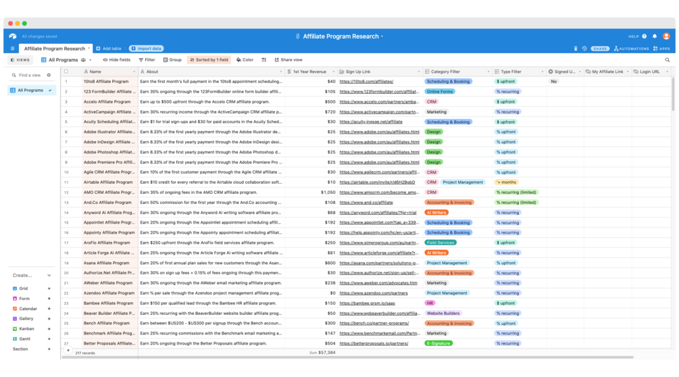Screen dimensions: 679x377
Task: Open the Sorted by 1 field menu
Action: click(x=209, y=59)
